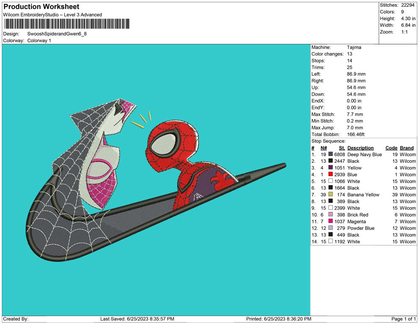Click the barcode under the worksheet title
The image size is (419, 323).
(67, 24)
